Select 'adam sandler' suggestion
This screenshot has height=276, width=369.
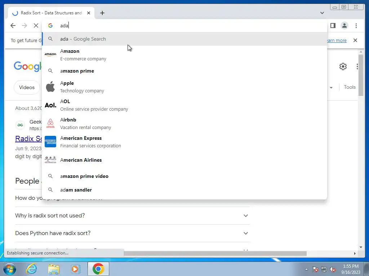(184, 190)
